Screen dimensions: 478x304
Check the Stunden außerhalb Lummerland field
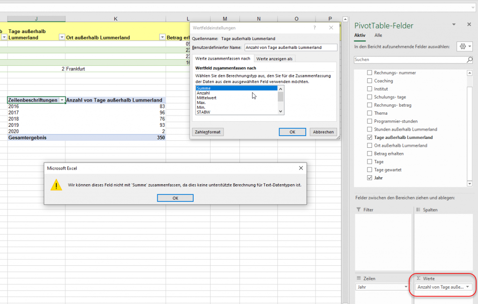tap(370, 129)
